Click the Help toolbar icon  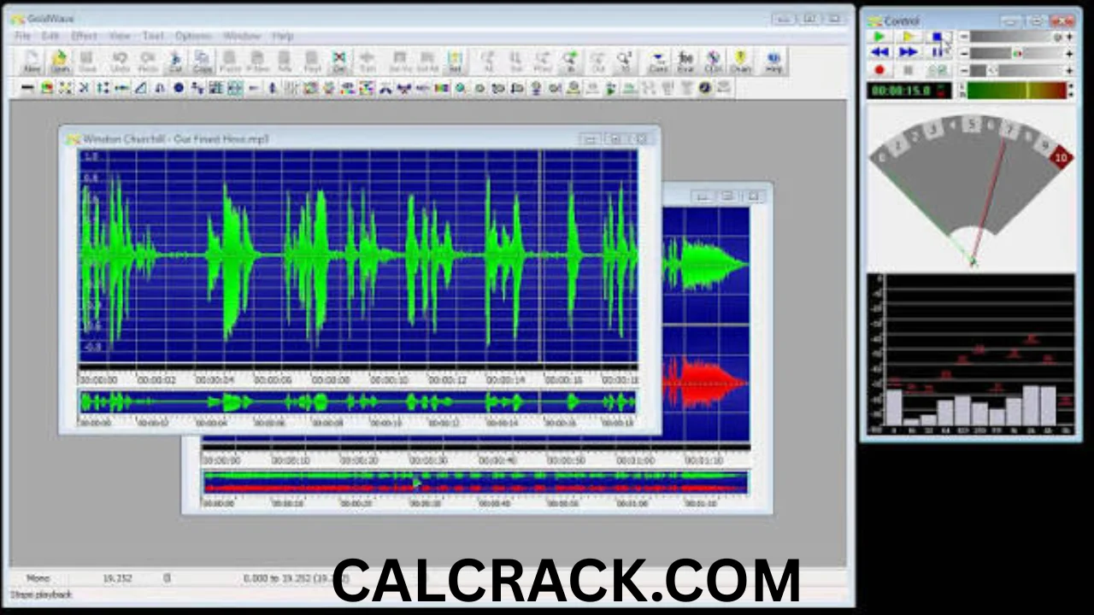pyautogui.click(x=773, y=61)
